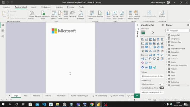The height and width of the screenshot is (107, 190).
Task: Select the decomposition tree visual
Action: pos(142,59)
